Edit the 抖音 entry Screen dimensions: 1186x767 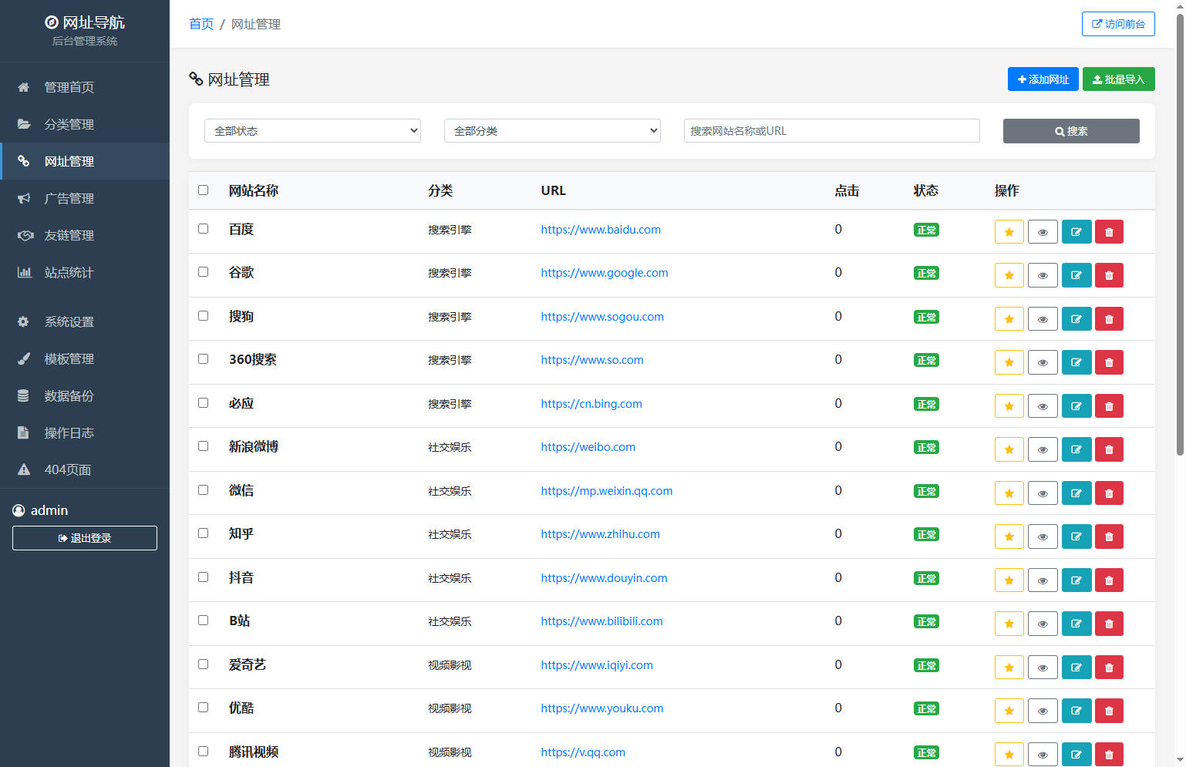(x=1076, y=580)
